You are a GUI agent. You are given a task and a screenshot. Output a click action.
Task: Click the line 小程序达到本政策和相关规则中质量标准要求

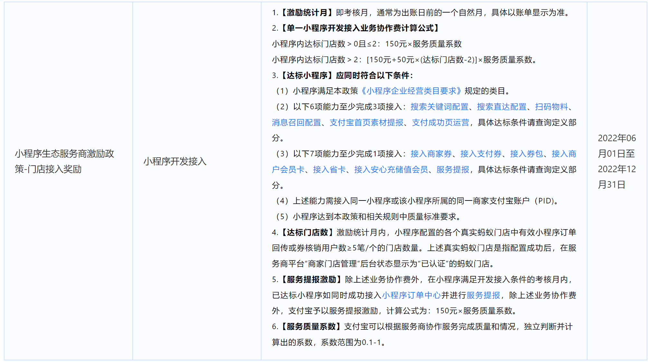pos(367,217)
